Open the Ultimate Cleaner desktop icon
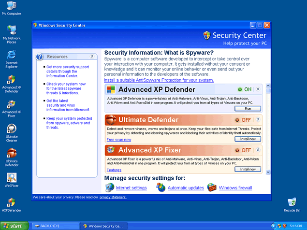The image size is (307, 230). tap(11, 129)
